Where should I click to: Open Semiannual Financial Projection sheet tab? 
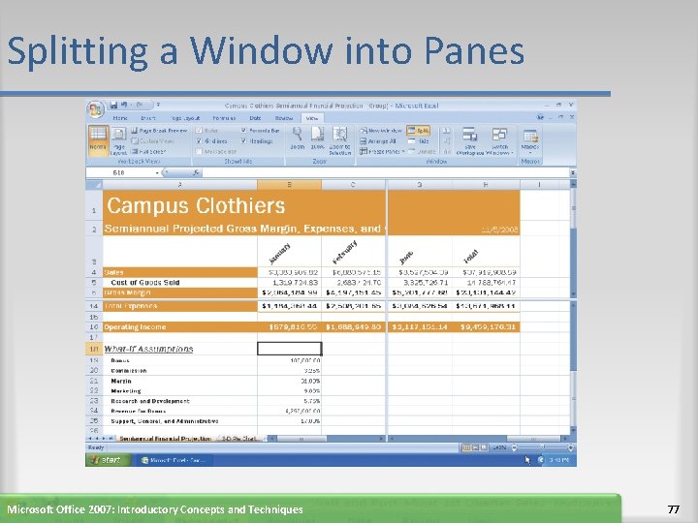(x=165, y=439)
